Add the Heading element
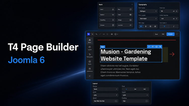 [x=107, y=20]
